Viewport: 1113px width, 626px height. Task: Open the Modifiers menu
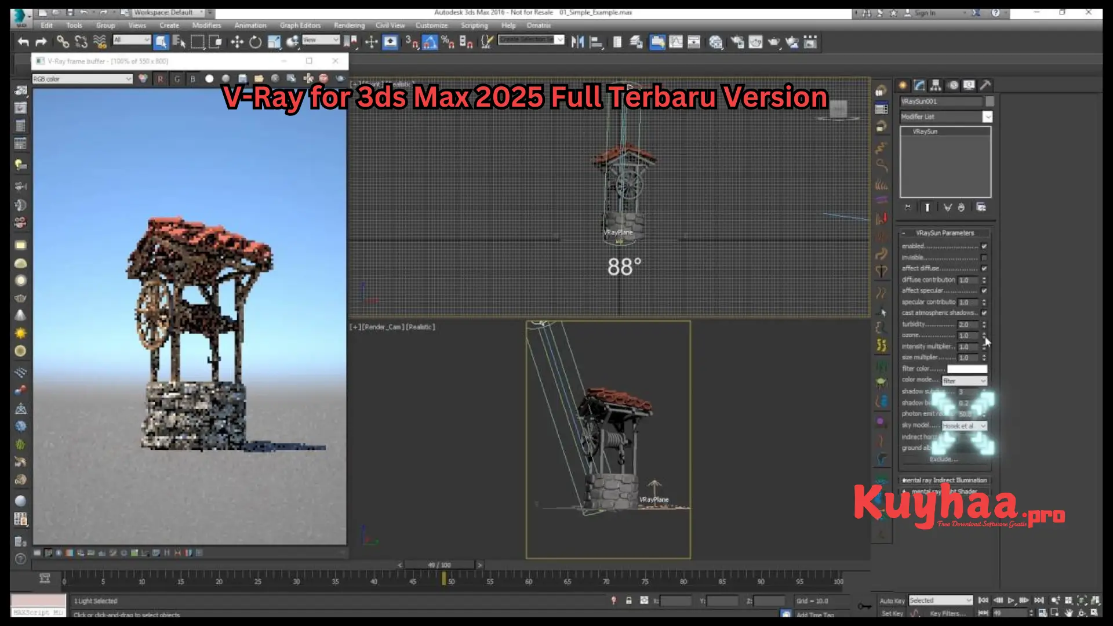click(x=206, y=25)
